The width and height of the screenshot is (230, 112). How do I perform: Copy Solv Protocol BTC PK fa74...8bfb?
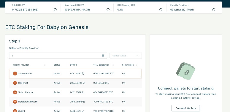click(x=83, y=74)
